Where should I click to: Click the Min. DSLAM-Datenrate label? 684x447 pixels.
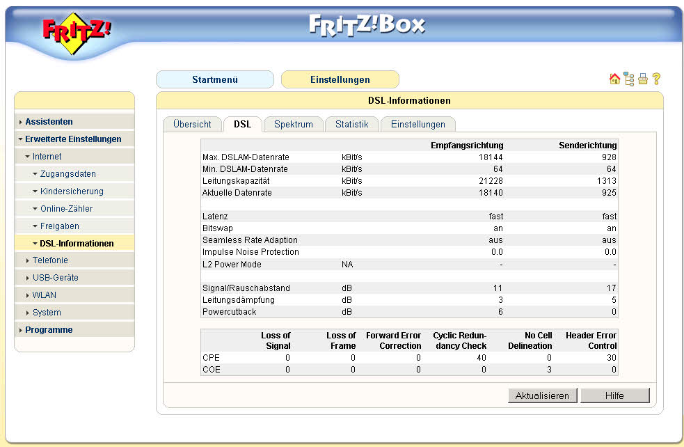click(245, 169)
